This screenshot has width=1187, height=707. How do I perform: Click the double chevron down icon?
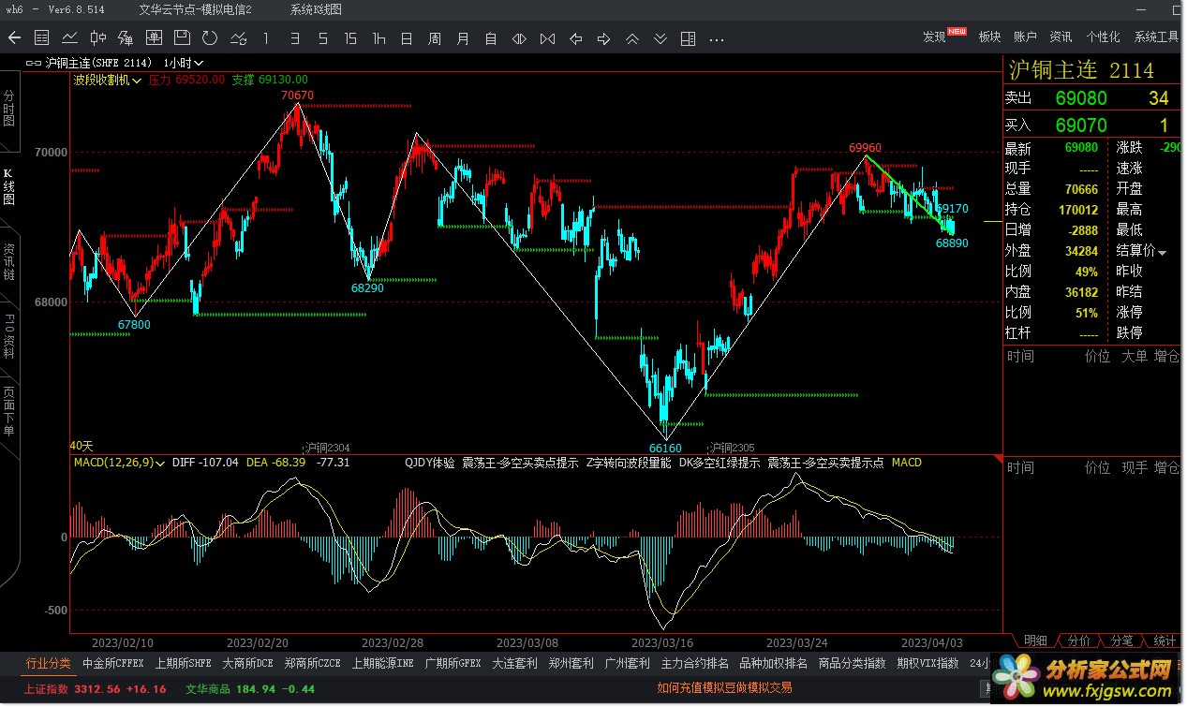coord(660,38)
